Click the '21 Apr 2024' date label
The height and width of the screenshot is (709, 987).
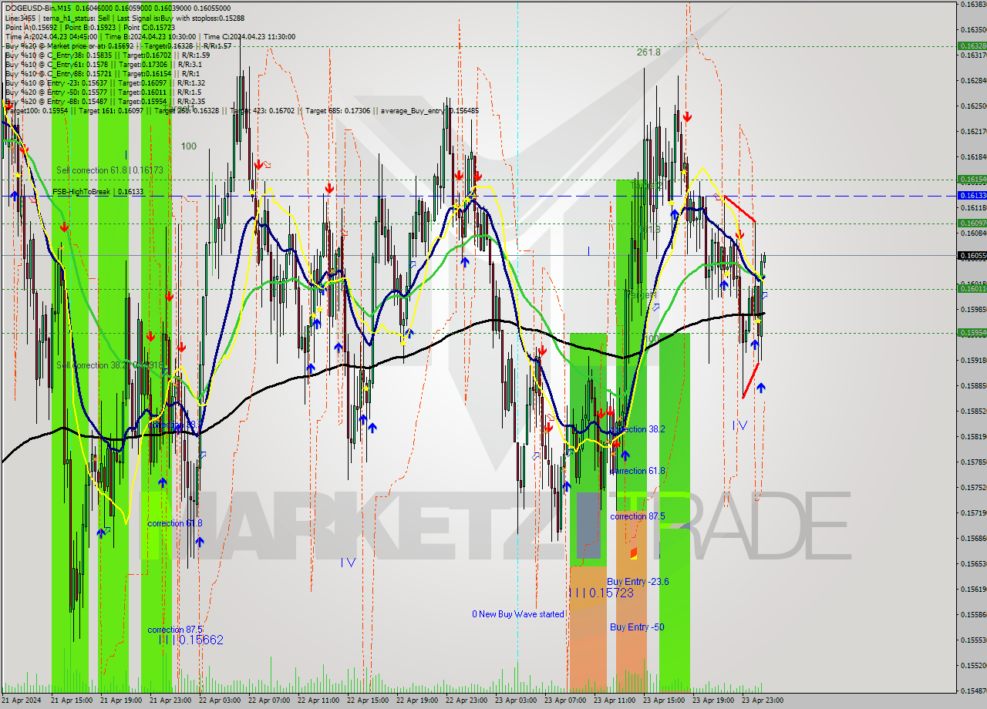22,701
